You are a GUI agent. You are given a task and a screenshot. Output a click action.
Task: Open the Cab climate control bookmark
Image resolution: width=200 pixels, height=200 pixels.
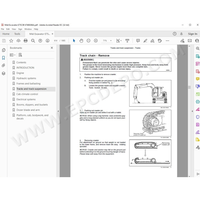(x=27, y=94)
